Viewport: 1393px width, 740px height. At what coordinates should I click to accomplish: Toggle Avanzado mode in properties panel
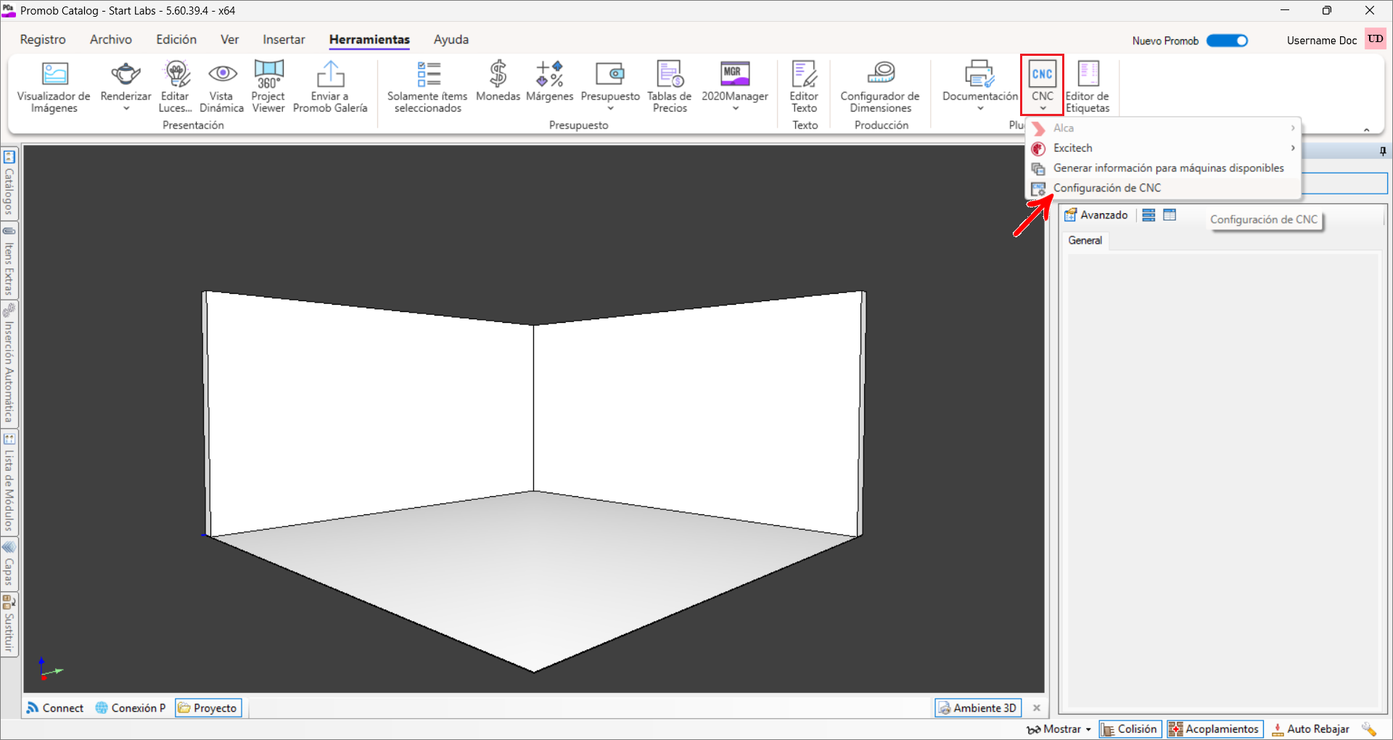click(1096, 215)
